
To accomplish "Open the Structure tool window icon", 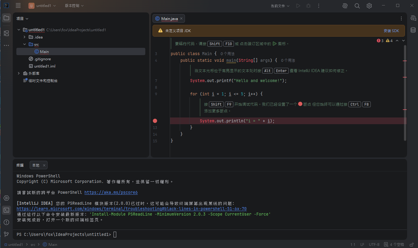I will pyautogui.click(x=6, y=33).
